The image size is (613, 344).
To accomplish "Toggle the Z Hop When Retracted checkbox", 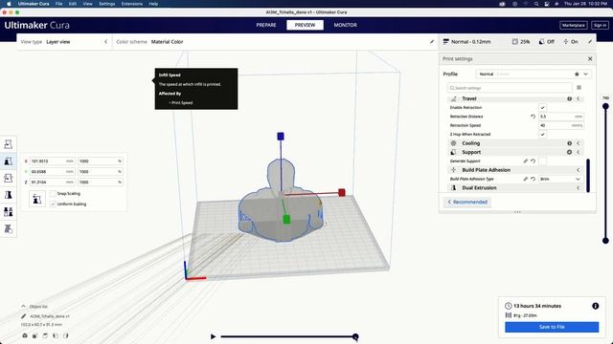I will click(542, 134).
